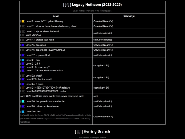
Task: Open Level 24.15678127984742467487: relative
Action: pyautogui.click(x=48, y=88)
